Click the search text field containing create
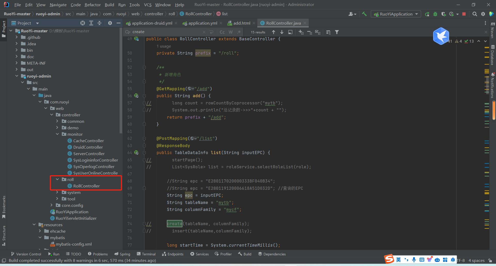Viewport: 496px width, 266px height. click(167, 32)
